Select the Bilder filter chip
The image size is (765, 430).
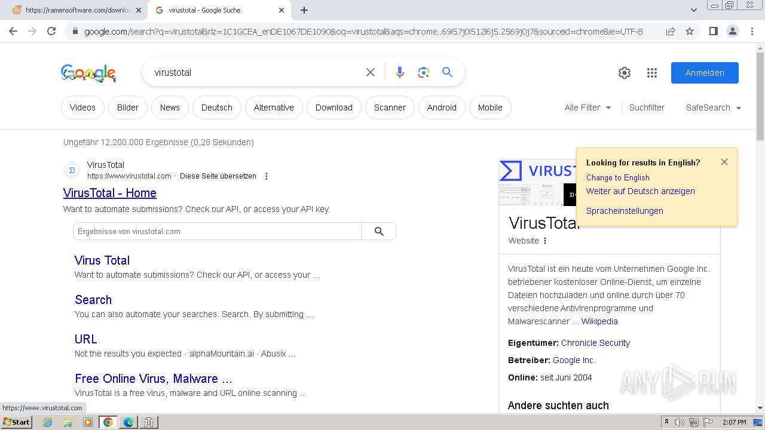click(x=128, y=107)
